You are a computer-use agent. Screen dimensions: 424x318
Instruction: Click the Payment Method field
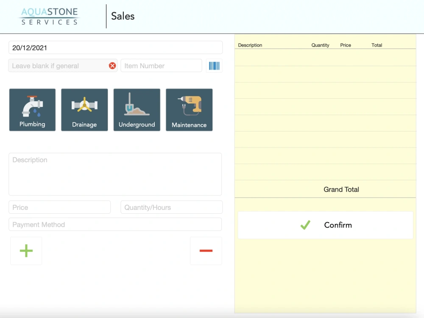(115, 224)
